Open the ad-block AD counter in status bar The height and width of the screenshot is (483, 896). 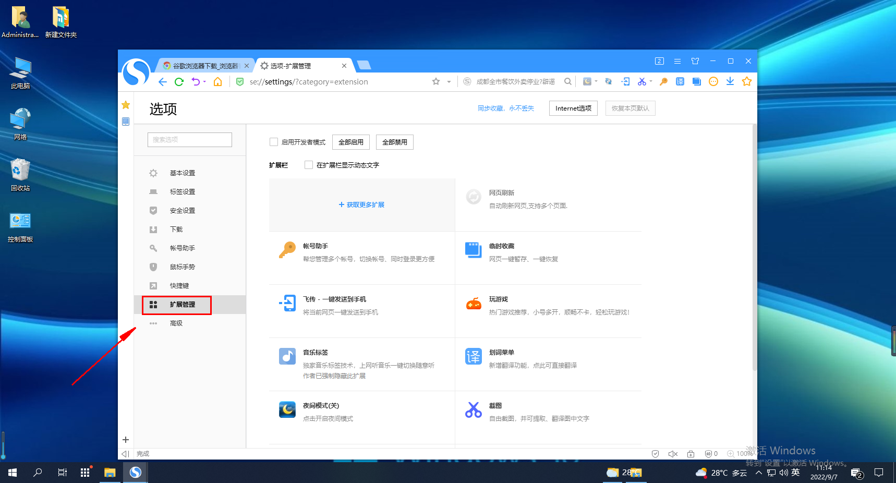point(711,454)
